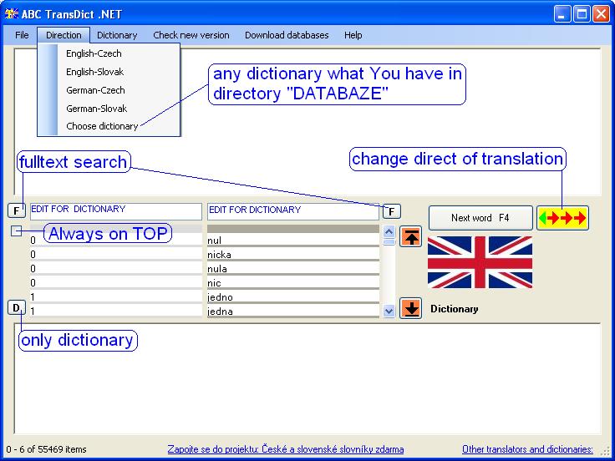Click the D only-dictionary button
The height and width of the screenshot is (461, 615).
click(17, 307)
